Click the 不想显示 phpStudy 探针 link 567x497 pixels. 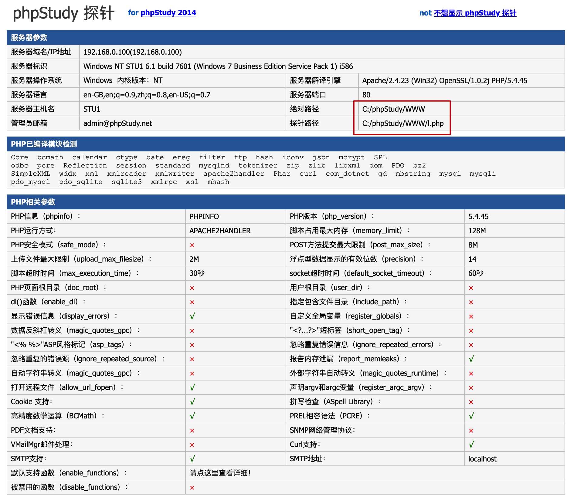(475, 13)
